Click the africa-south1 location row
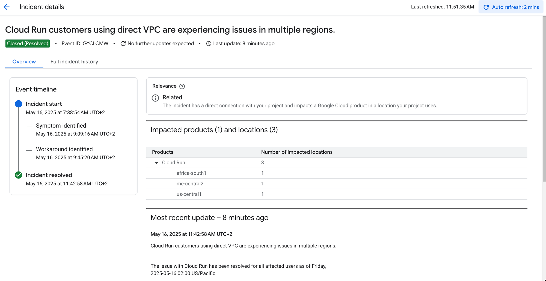The image size is (546, 281). (x=191, y=173)
